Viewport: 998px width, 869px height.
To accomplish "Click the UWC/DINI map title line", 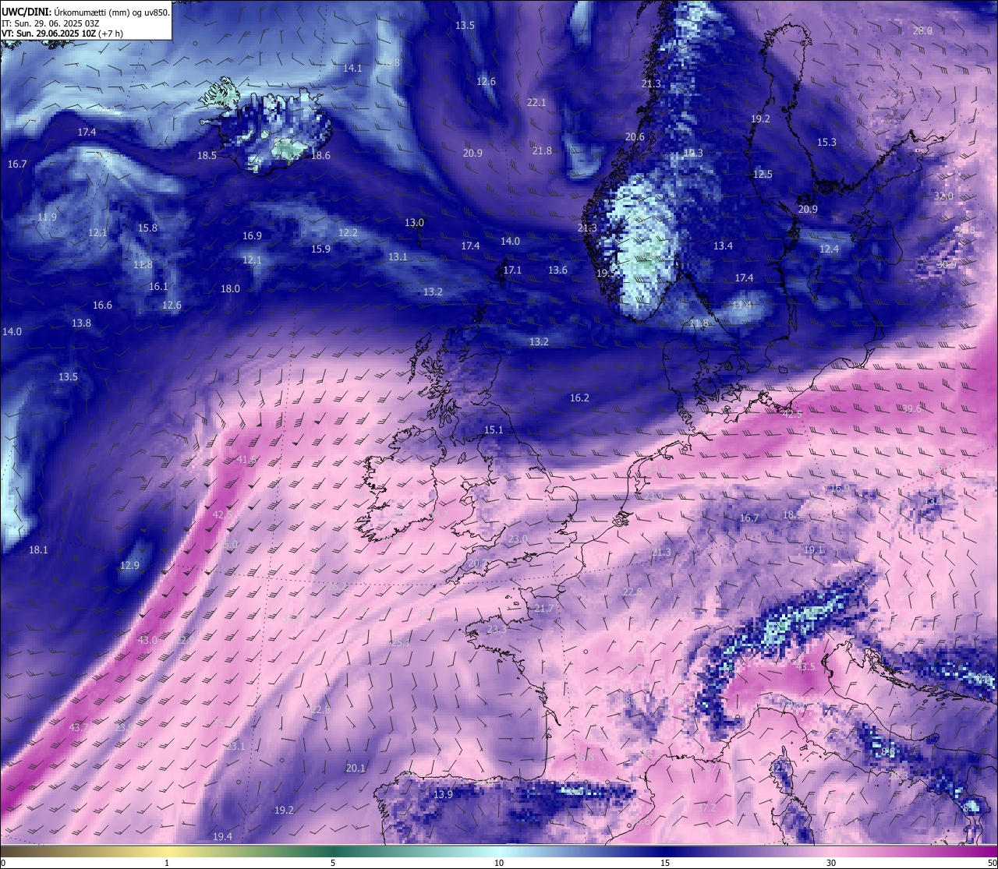I will point(85,12).
